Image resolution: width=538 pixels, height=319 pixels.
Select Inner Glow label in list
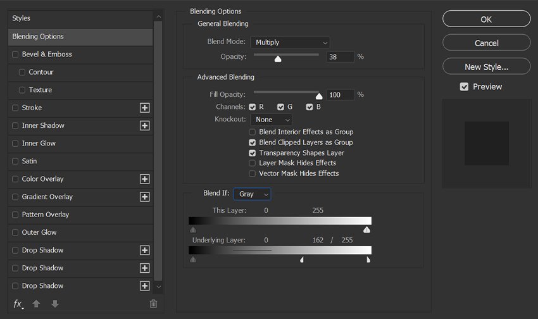point(39,144)
